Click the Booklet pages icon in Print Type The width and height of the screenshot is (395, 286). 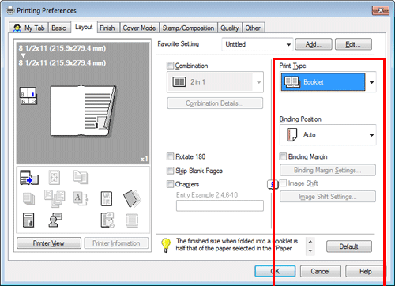click(292, 82)
